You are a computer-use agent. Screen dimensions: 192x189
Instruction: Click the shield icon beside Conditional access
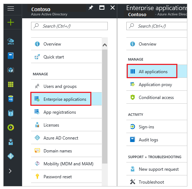pos(132,97)
